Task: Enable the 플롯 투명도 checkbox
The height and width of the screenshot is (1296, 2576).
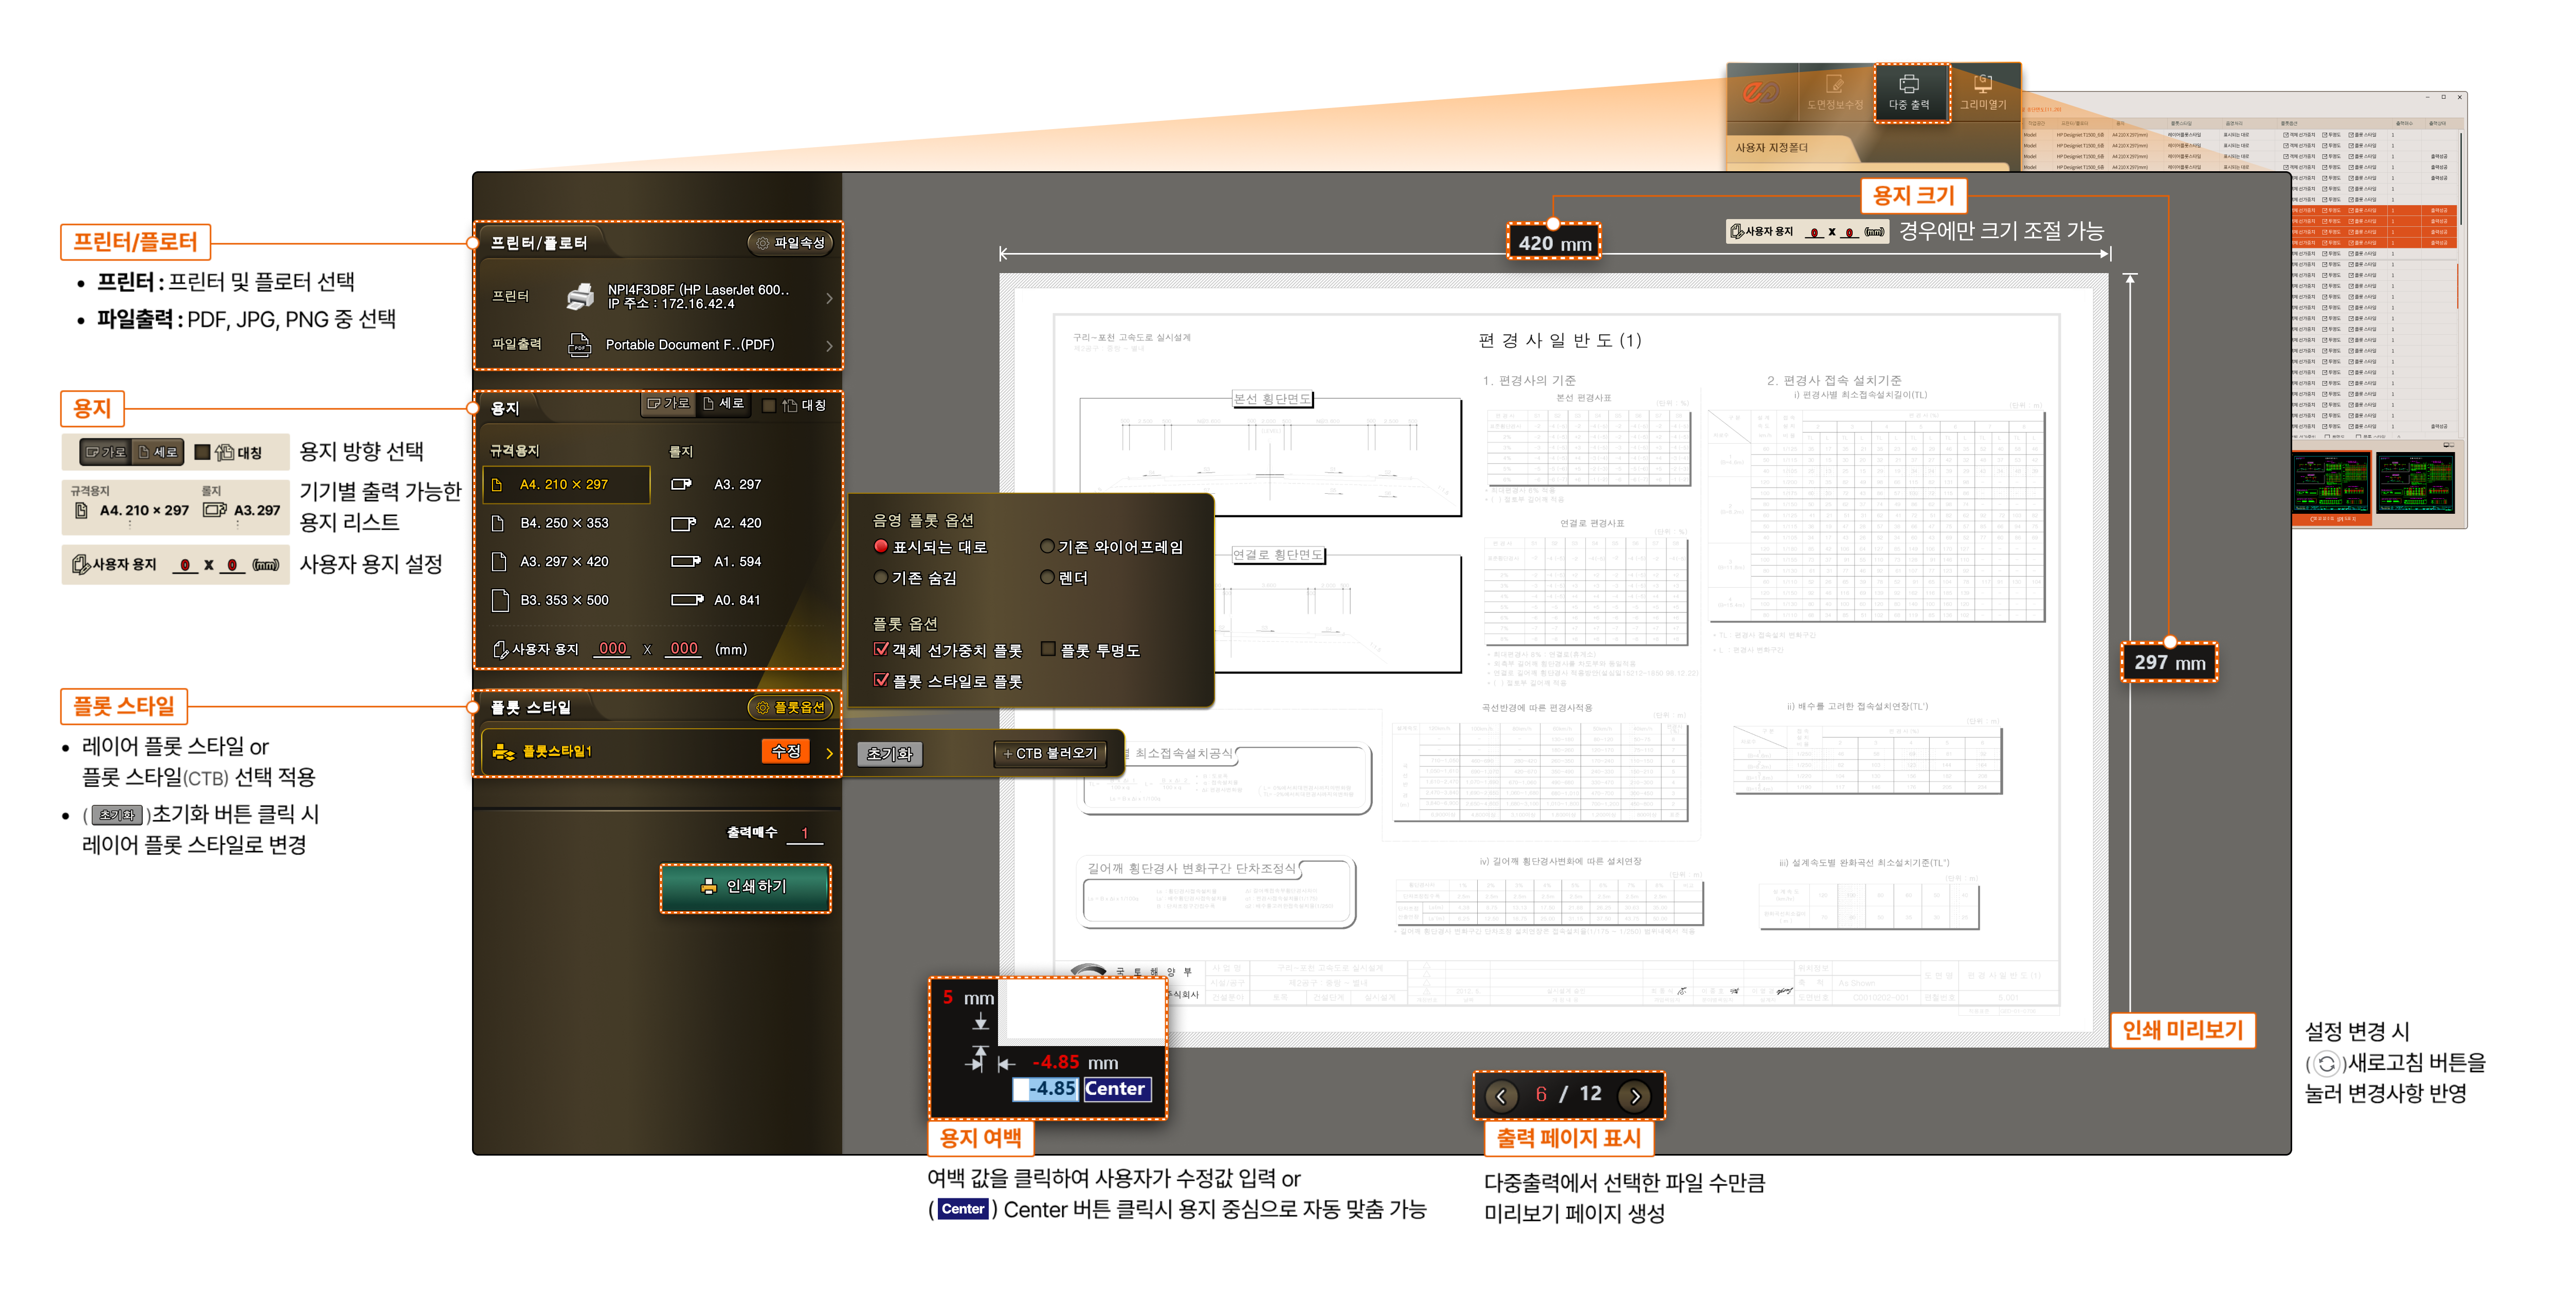Action: pyautogui.click(x=1048, y=649)
